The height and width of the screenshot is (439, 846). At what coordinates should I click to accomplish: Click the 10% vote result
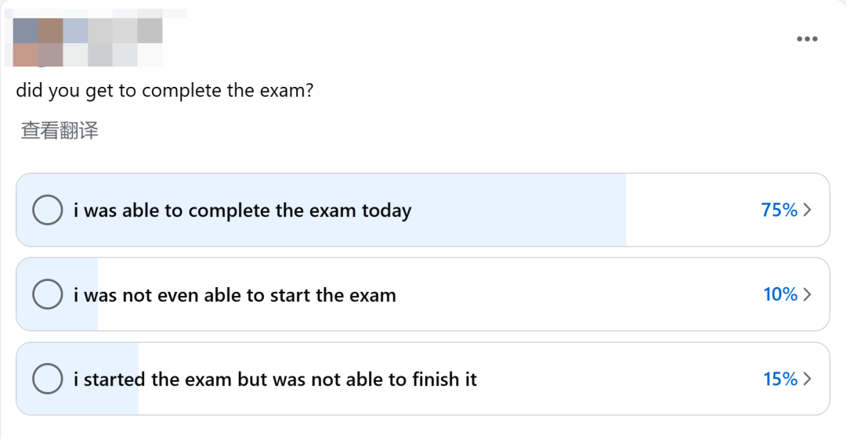point(780,294)
